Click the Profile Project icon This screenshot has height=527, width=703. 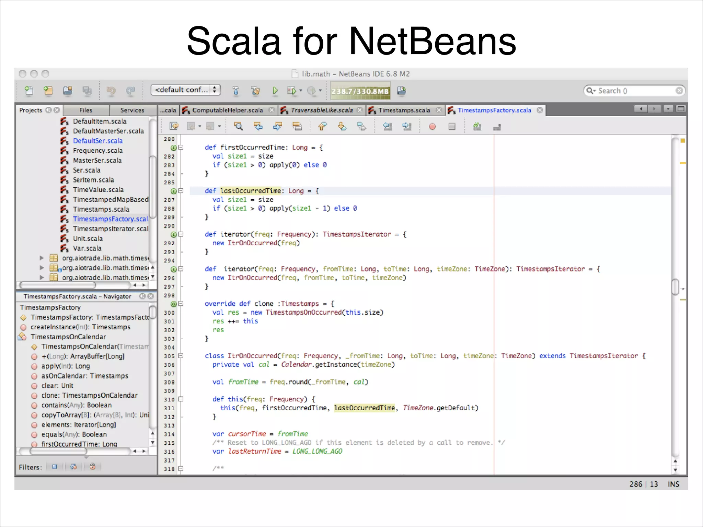pos(311,91)
